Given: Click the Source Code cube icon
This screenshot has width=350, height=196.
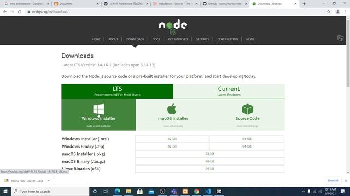Looking at the screenshot, I should [247, 109].
